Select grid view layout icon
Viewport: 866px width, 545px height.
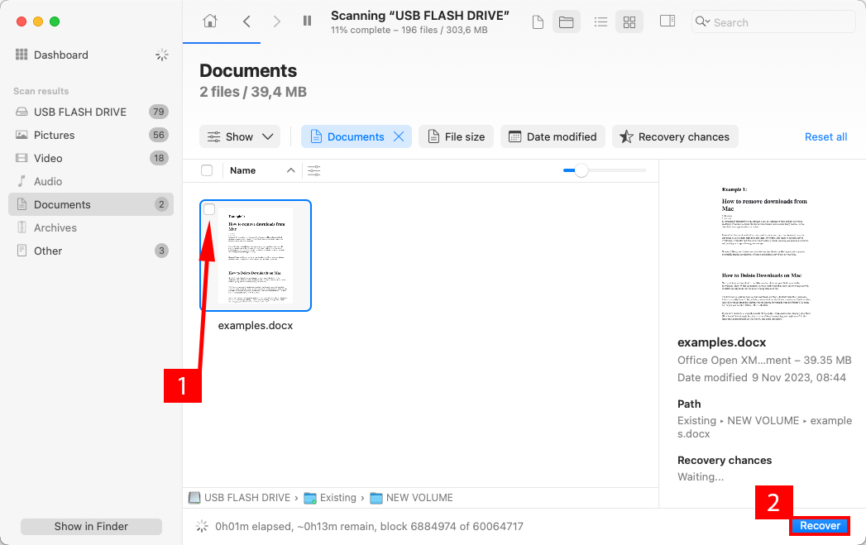click(x=629, y=22)
